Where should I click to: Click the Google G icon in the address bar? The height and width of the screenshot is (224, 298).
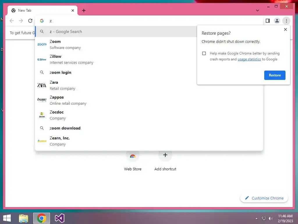point(42,21)
